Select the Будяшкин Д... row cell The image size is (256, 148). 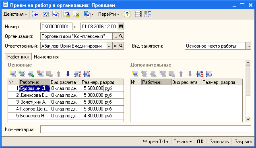(35, 88)
